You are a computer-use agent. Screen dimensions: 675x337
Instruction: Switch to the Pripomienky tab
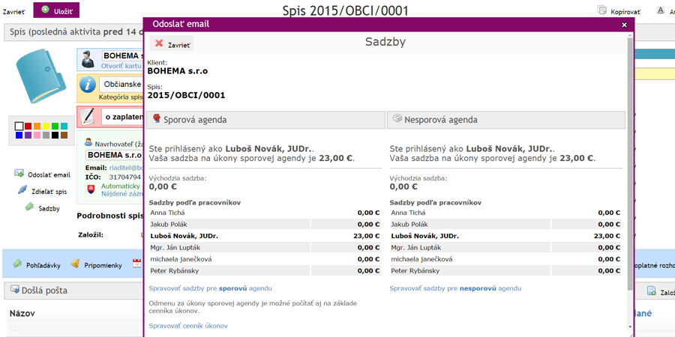(97, 265)
